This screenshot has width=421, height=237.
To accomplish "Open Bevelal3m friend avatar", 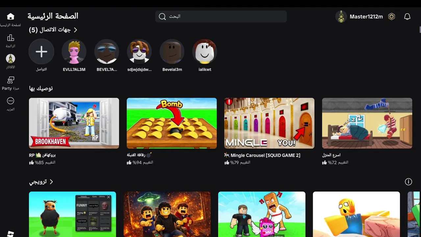I will tap(172, 52).
